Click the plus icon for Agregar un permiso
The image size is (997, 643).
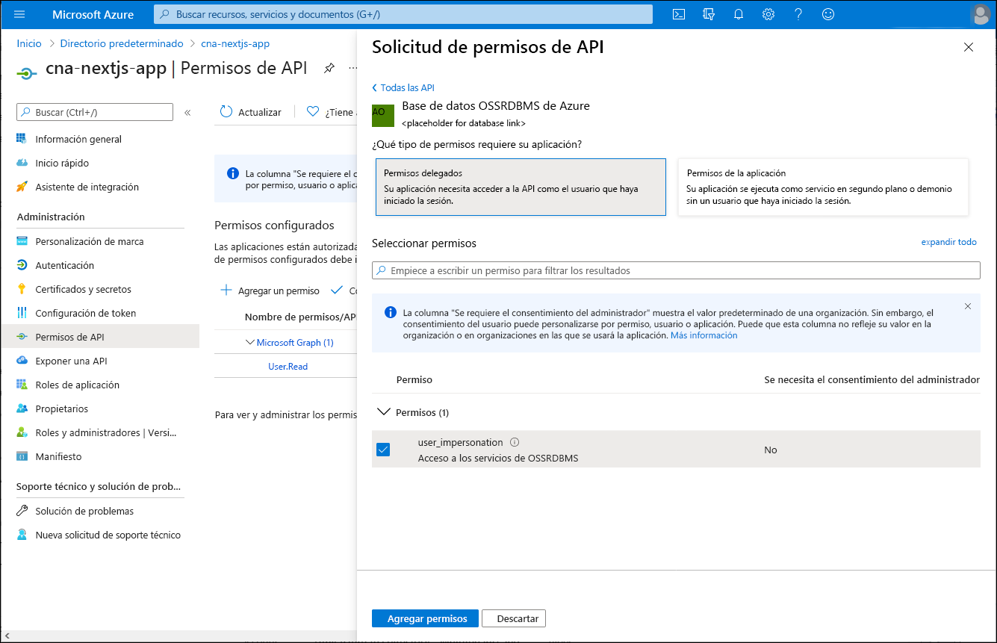[226, 291]
